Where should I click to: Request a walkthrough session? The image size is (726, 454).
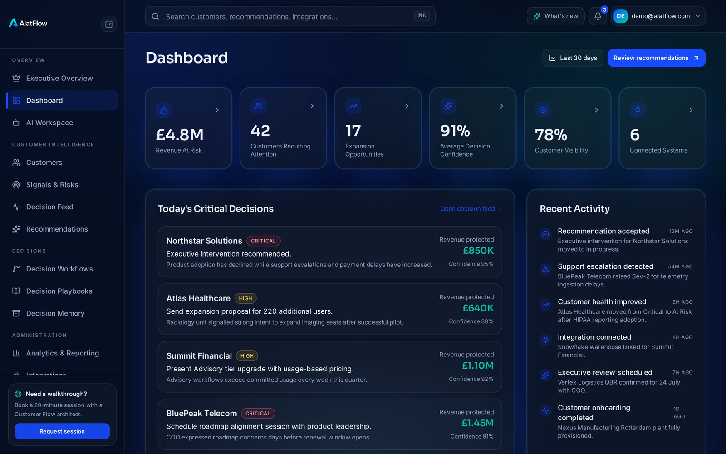click(62, 431)
